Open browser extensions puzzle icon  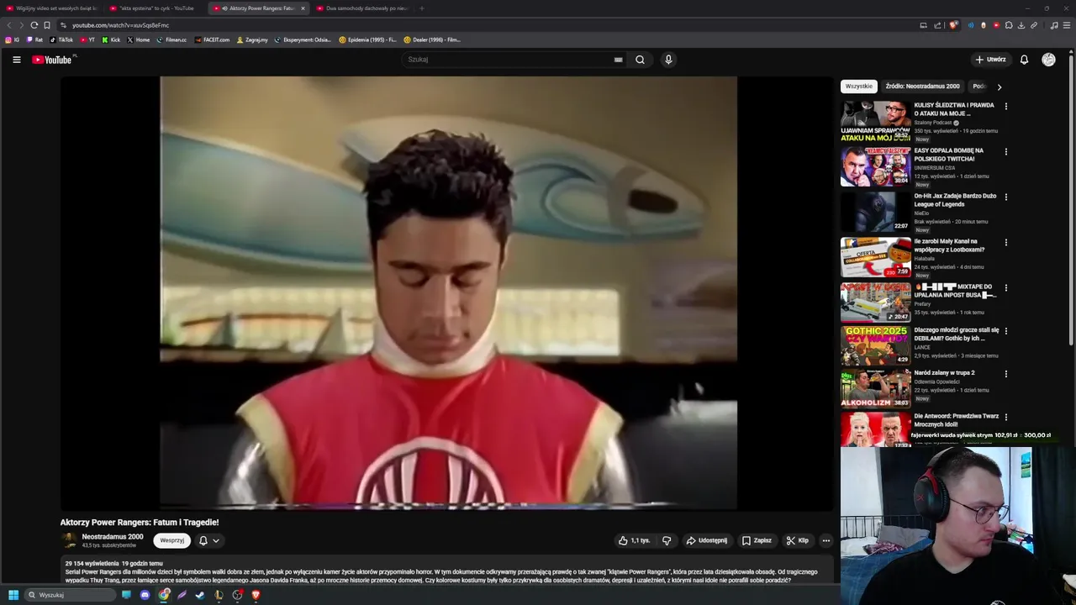pyautogui.click(x=1009, y=25)
